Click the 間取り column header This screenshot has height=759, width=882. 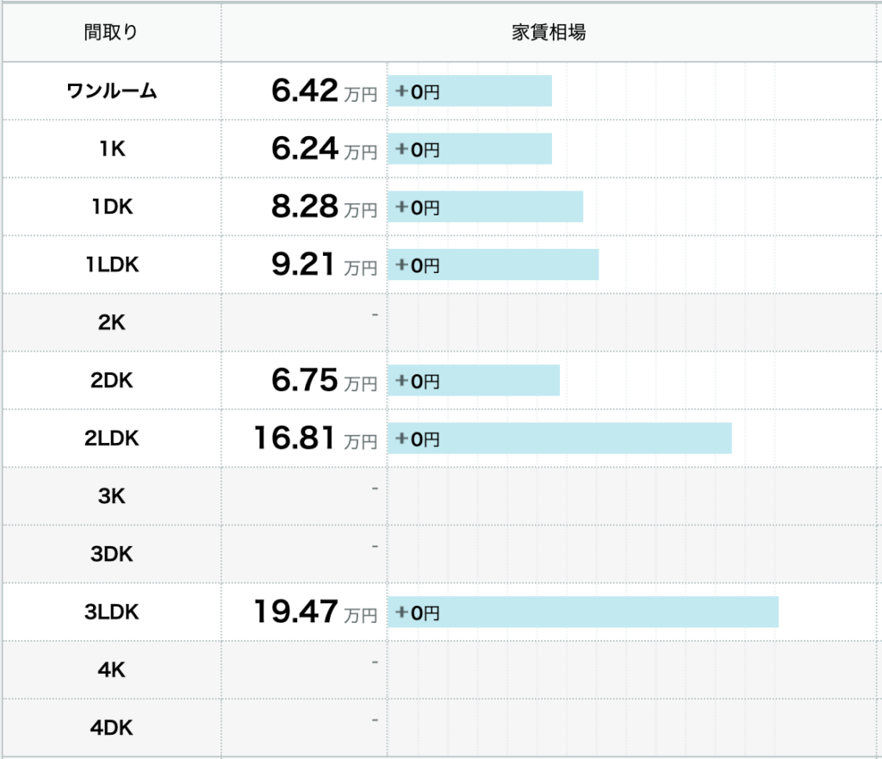pos(111,33)
